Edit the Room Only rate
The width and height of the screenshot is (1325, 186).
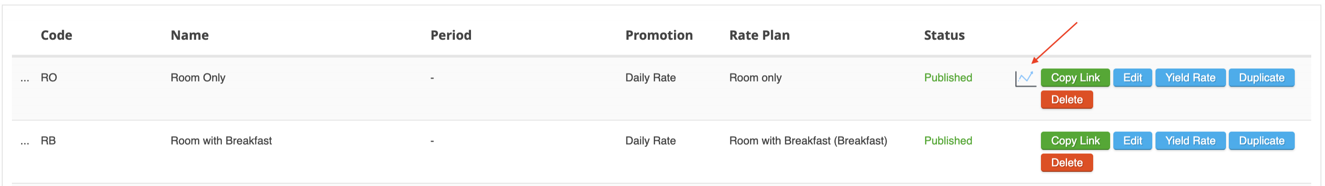tap(1132, 78)
